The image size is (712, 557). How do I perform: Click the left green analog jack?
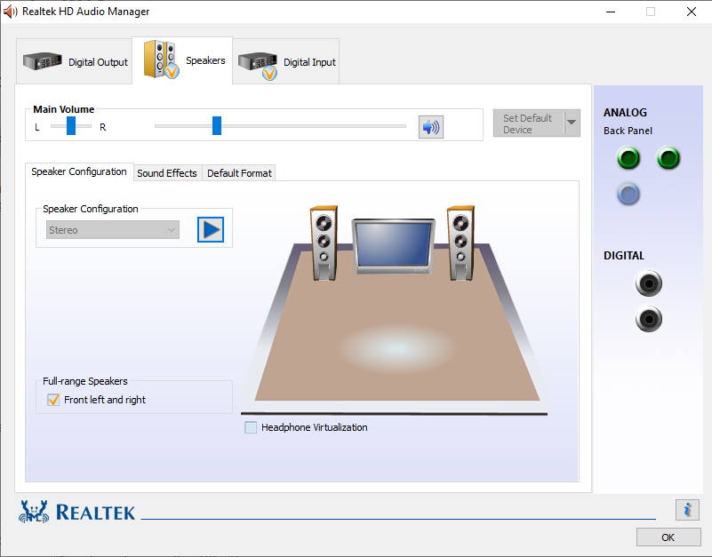[628, 158]
